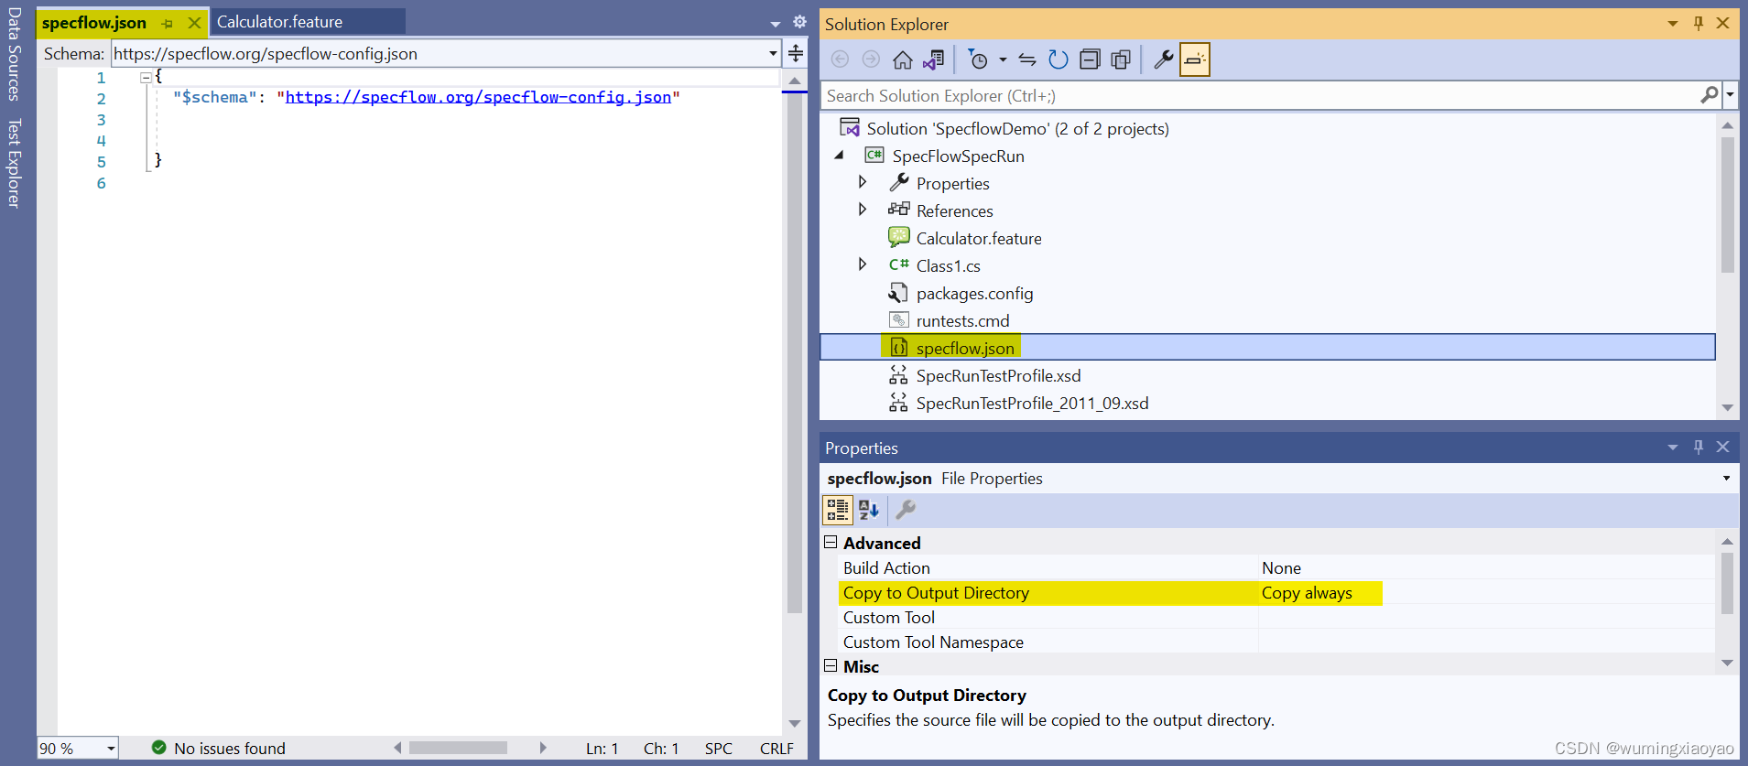
Task: Open the 90 % zoom level dropdown
Action: point(111,749)
